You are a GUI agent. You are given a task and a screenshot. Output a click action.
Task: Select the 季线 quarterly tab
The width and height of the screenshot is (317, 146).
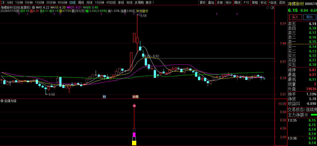point(121,2)
